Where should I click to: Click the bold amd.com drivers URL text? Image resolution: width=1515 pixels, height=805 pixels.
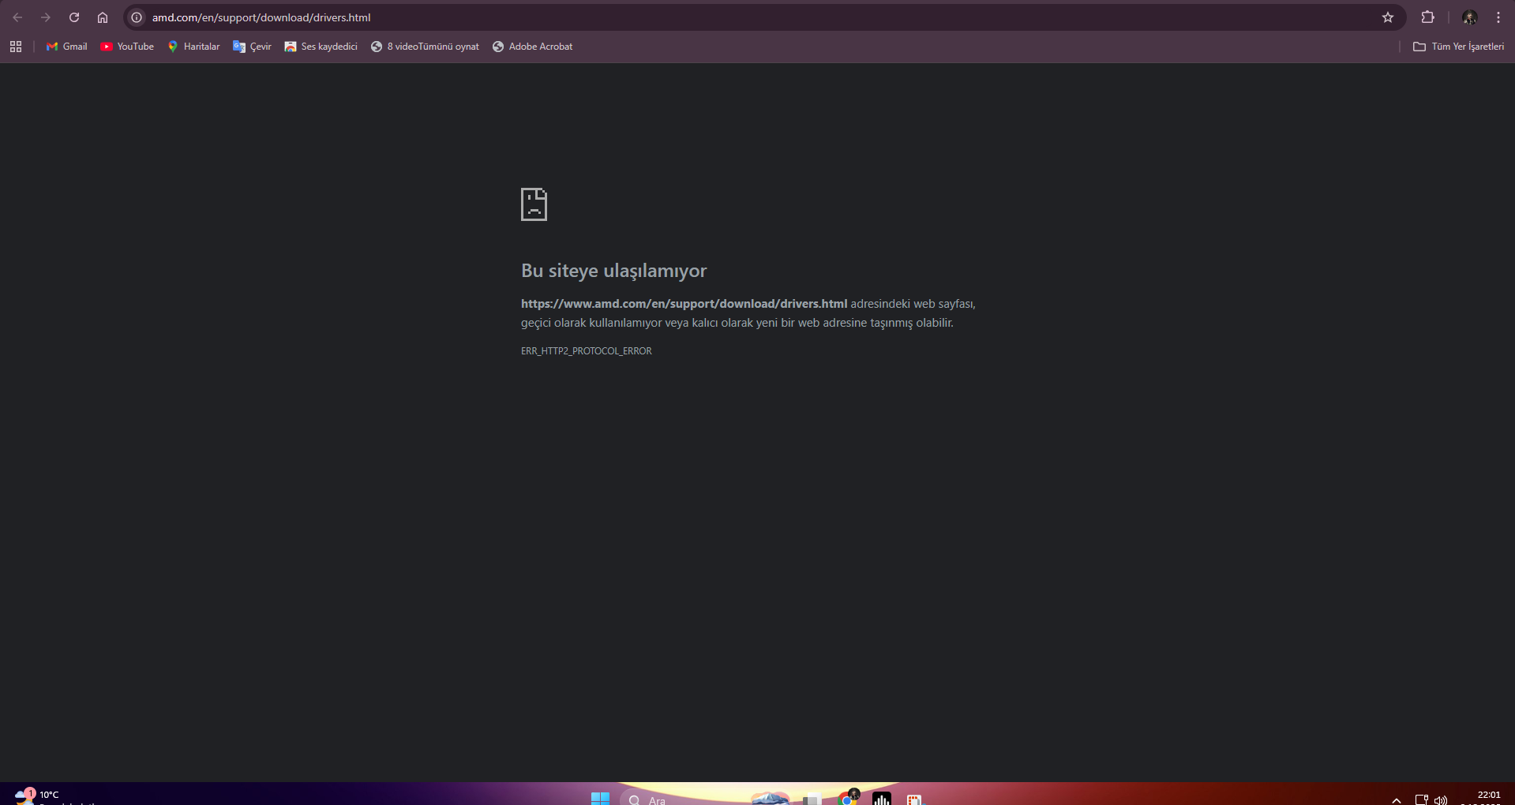(x=684, y=304)
